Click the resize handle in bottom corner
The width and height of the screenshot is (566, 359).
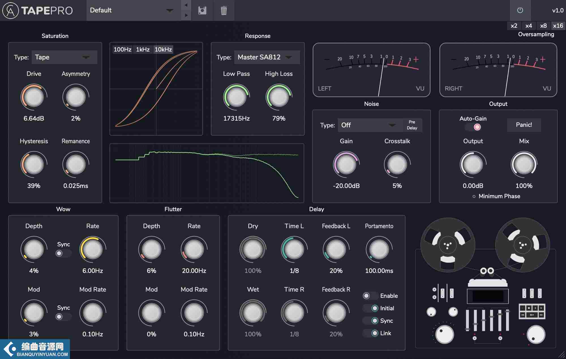pos(562,355)
